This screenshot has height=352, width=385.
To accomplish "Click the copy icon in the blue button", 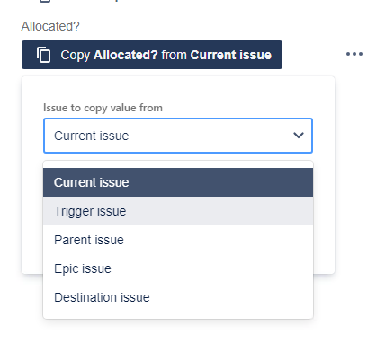I will pyautogui.click(x=44, y=55).
